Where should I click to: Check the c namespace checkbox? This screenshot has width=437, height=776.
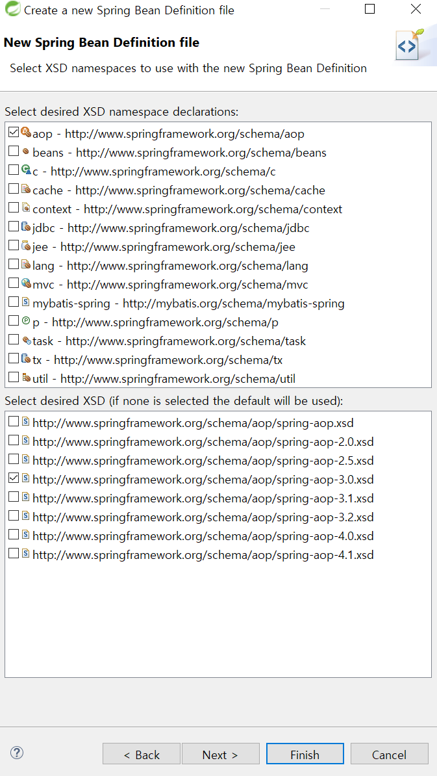tap(14, 170)
